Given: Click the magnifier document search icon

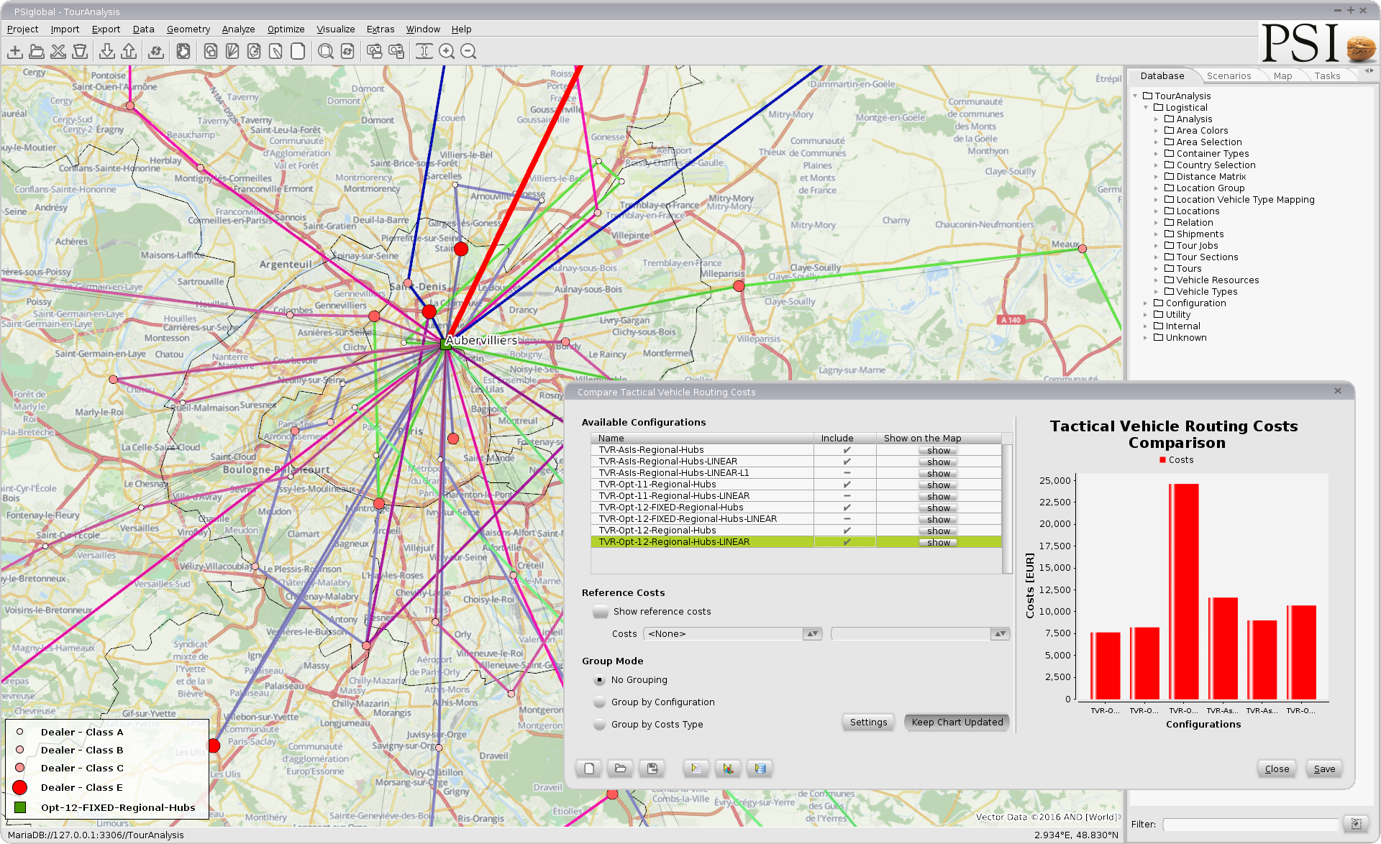Looking at the screenshot, I should pos(326,52).
